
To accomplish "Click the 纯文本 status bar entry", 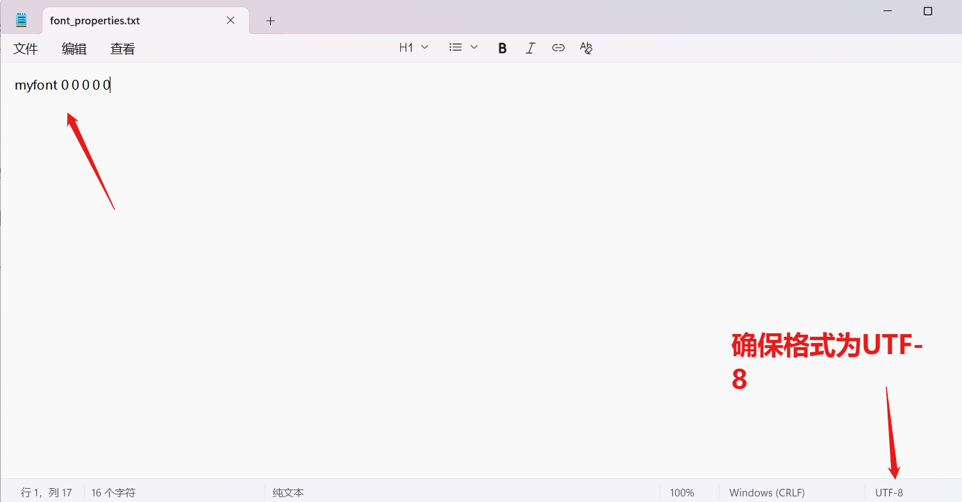I will 288,492.
